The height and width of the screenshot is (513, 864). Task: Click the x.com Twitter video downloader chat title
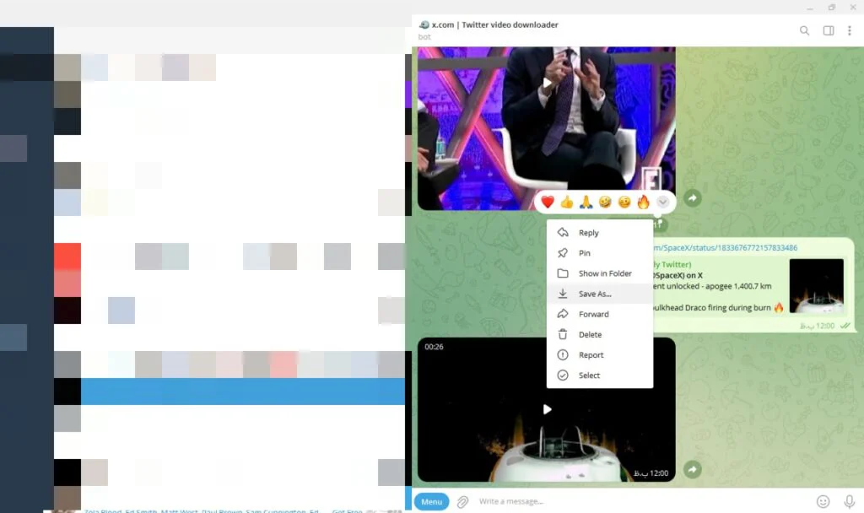[x=494, y=24]
